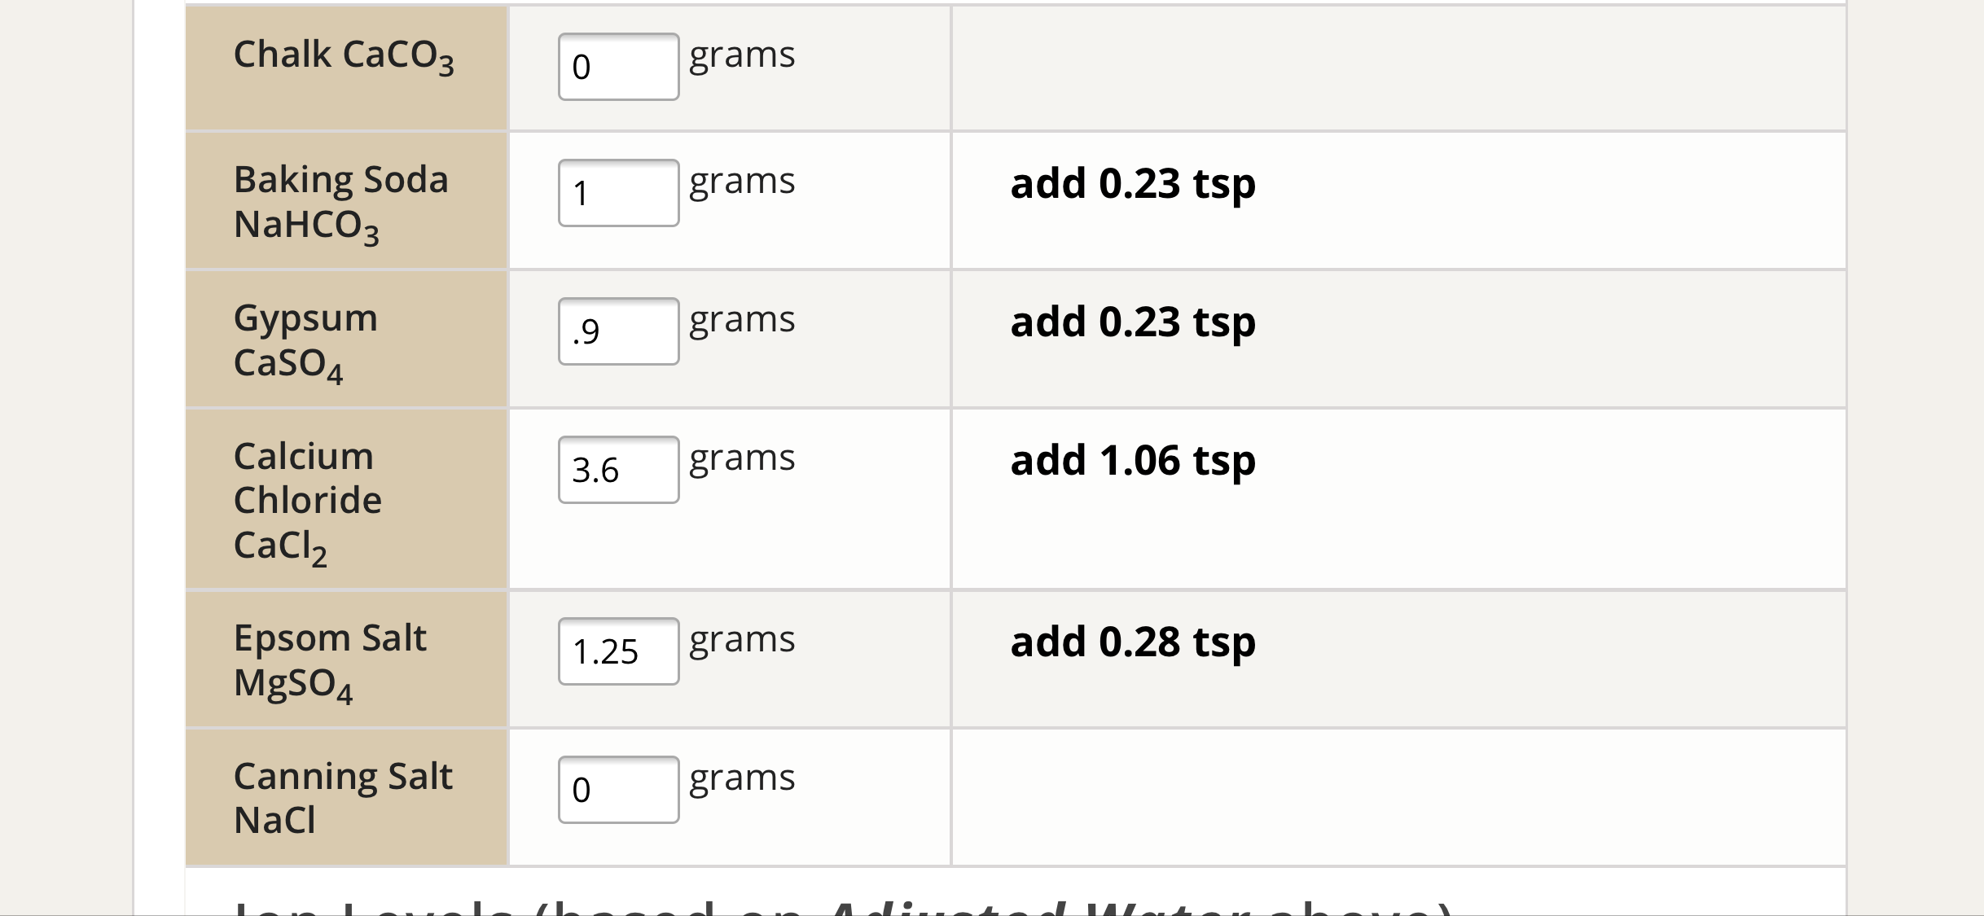This screenshot has width=1984, height=916.
Task: Click the Chalk CaCO3 grams input field
Action: [618, 67]
